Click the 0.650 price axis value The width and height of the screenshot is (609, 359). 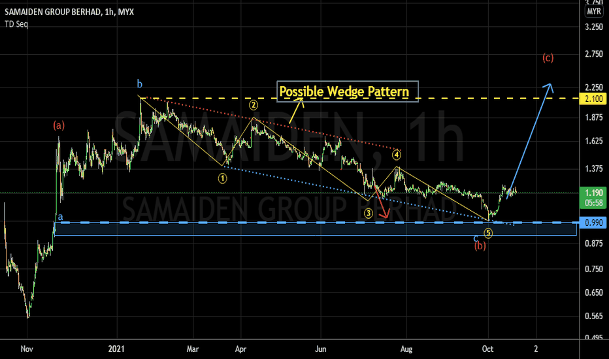[x=594, y=292]
